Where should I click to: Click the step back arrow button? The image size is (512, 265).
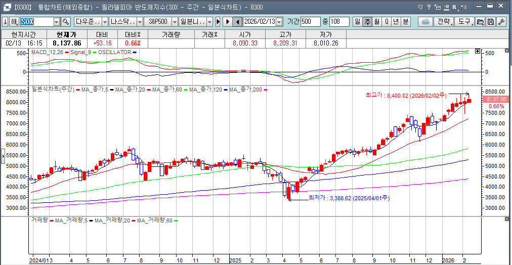237,22
